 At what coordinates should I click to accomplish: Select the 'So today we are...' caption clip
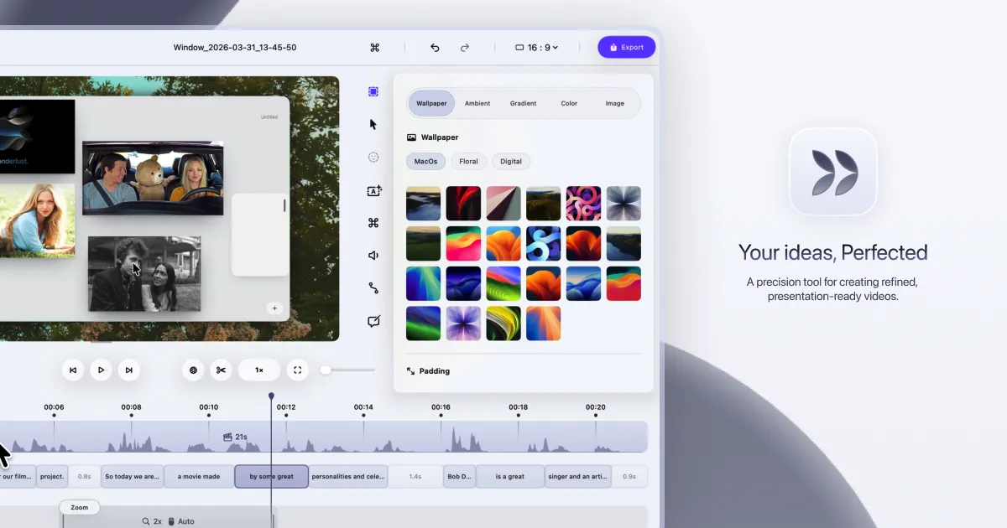(132, 476)
